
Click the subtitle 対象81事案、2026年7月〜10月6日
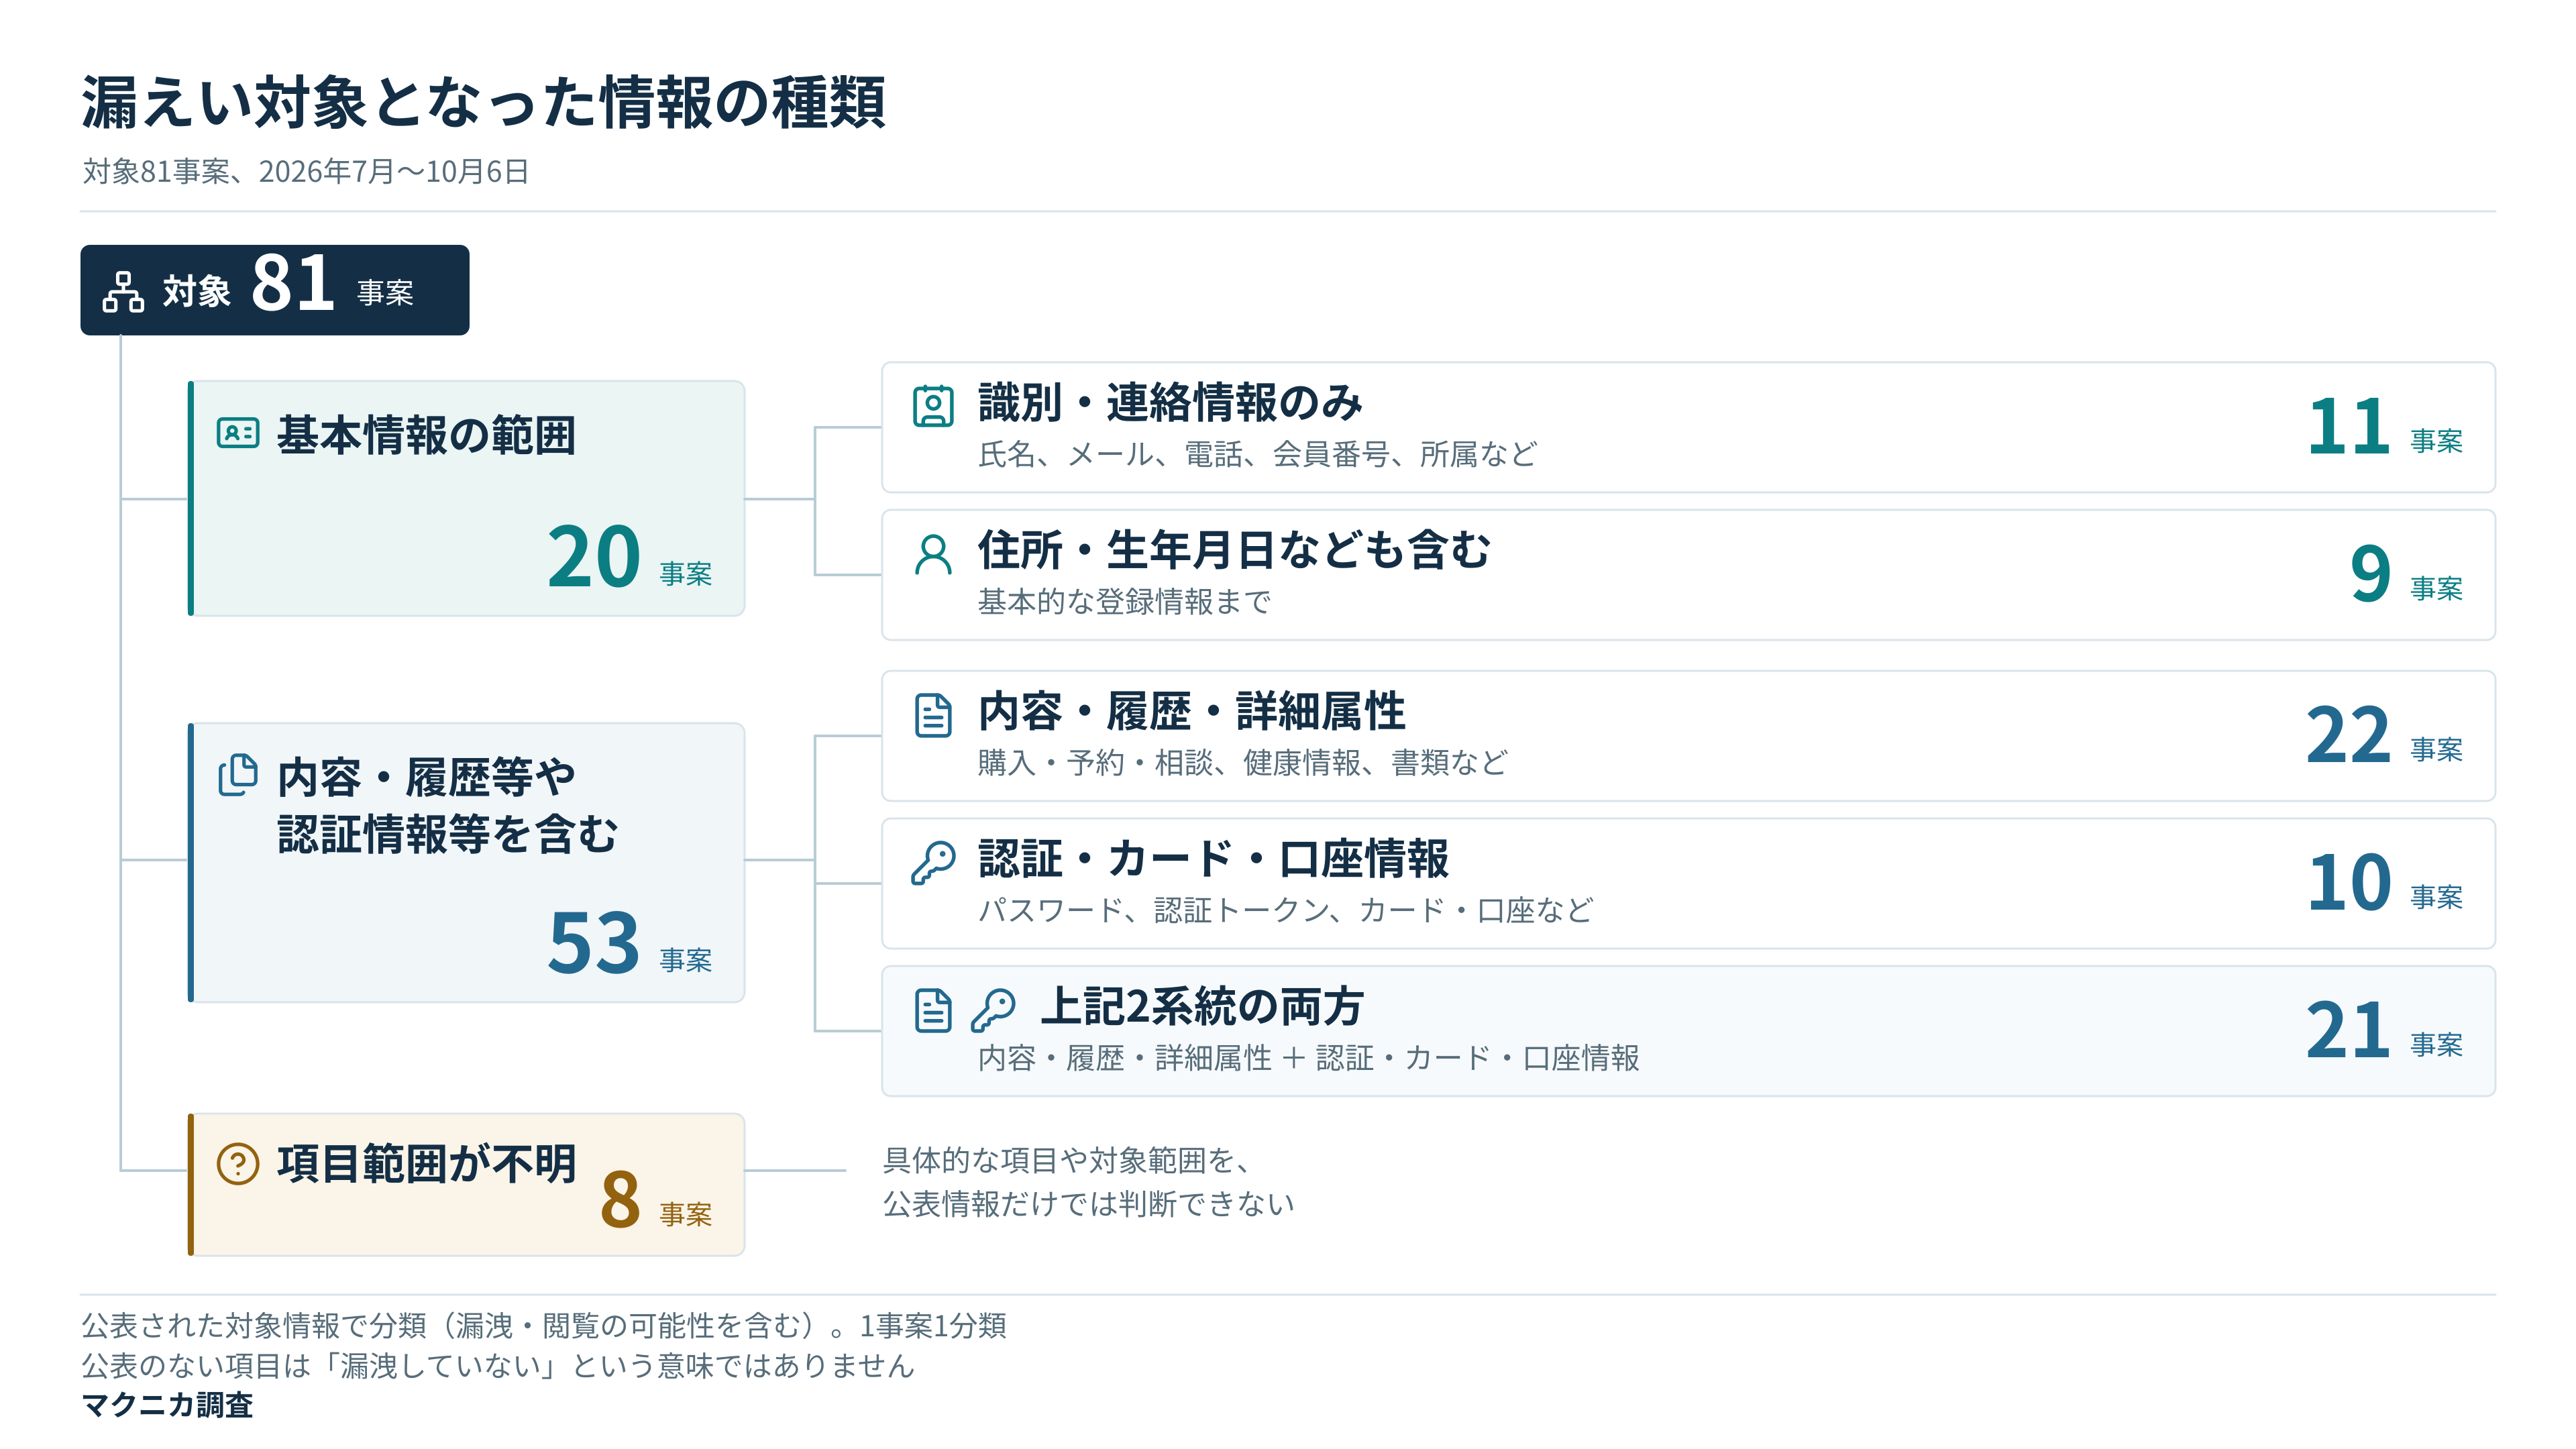[305, 172]
